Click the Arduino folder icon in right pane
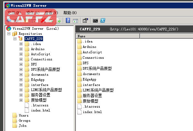This screenshot has width=193, height=131. (80, 47)
